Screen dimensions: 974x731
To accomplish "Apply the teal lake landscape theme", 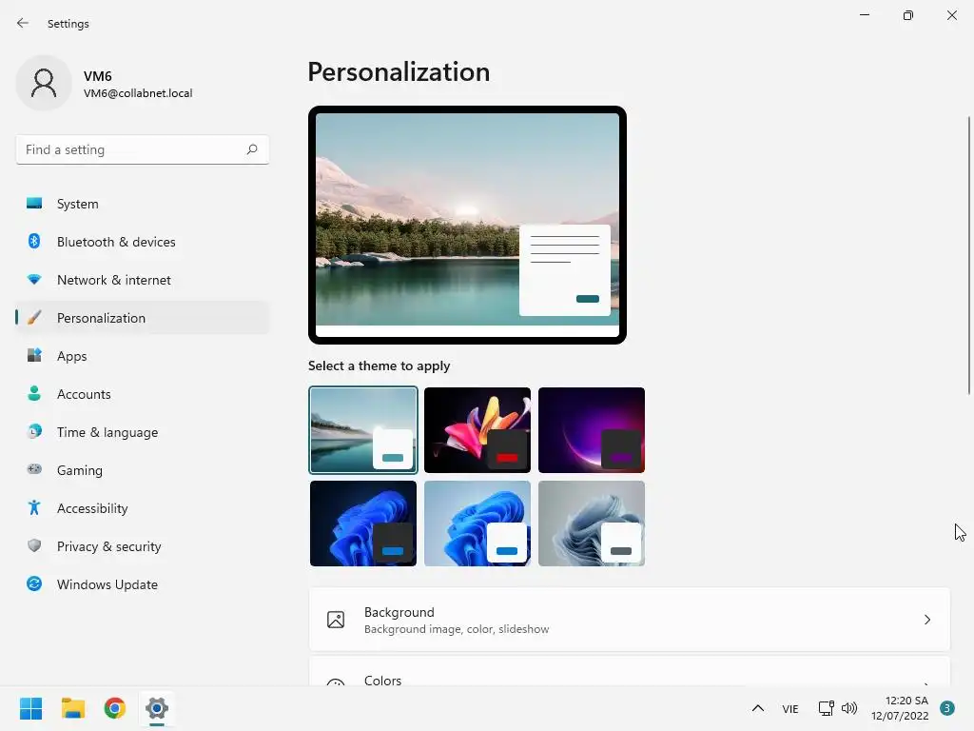I will 363,430.
